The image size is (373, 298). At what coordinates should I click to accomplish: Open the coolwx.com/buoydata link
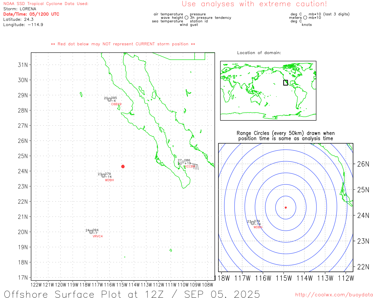pos(334,295)
